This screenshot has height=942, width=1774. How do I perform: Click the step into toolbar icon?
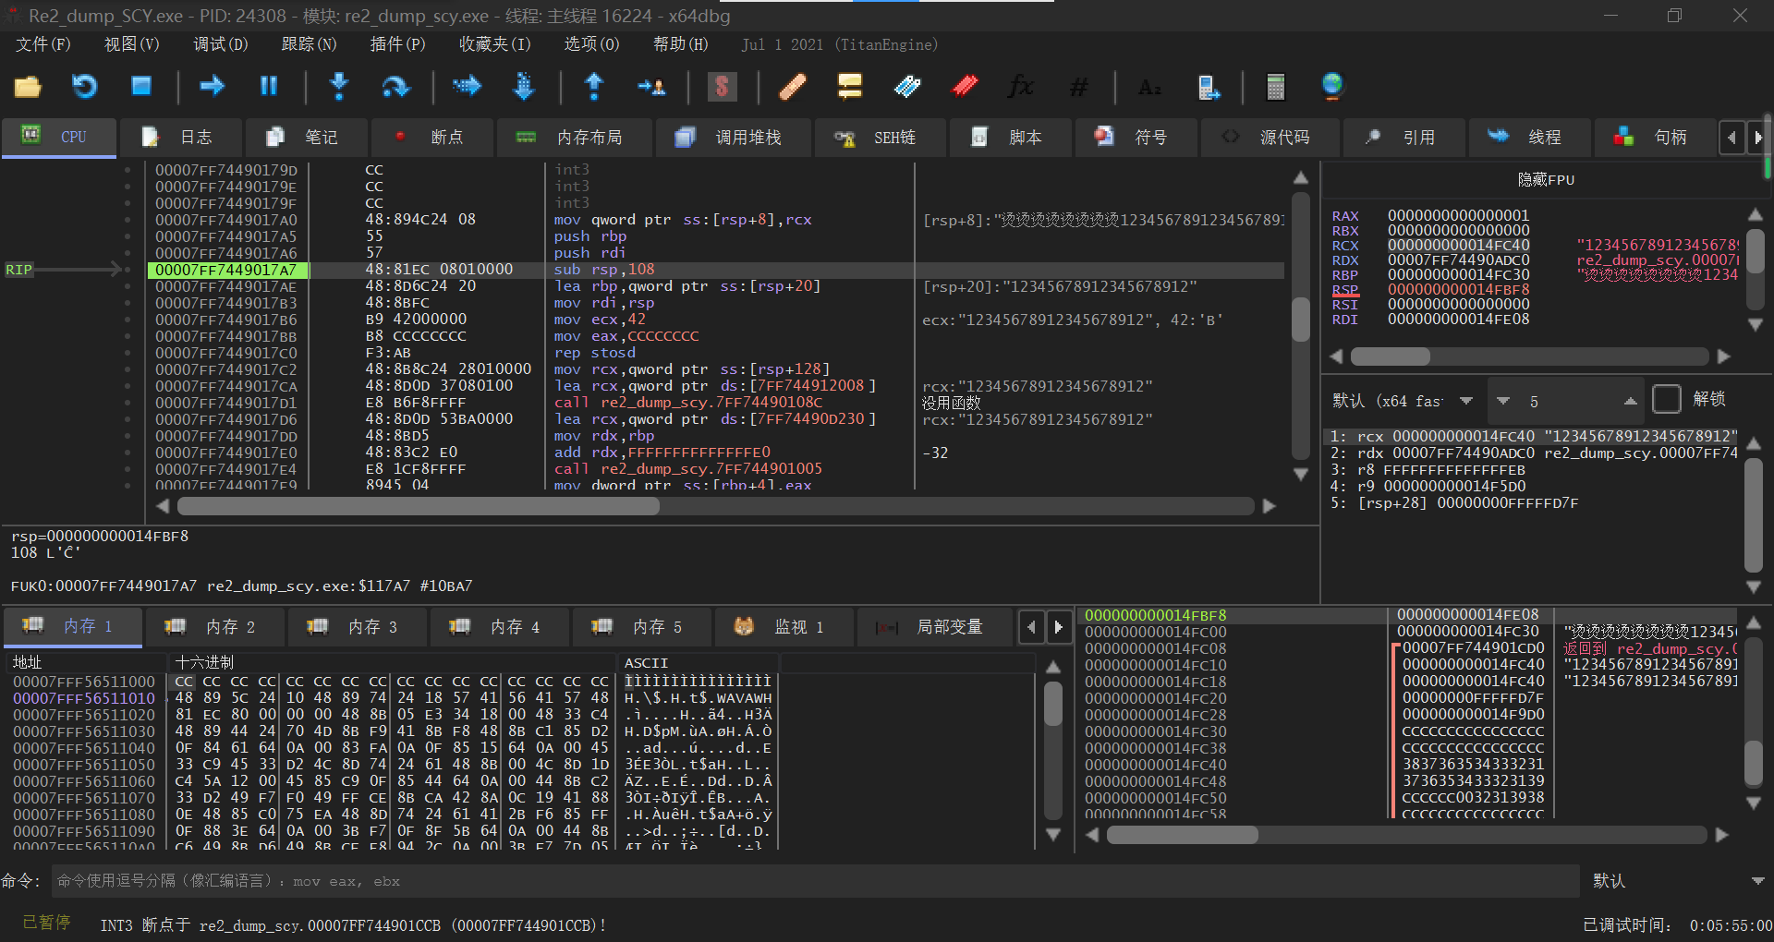click(x=339, y=87)
